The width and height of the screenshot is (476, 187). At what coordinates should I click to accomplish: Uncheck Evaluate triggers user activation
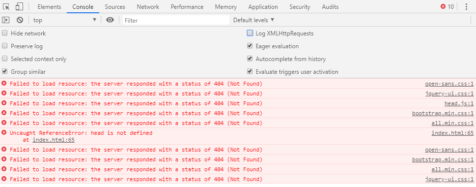click(250, 71)
